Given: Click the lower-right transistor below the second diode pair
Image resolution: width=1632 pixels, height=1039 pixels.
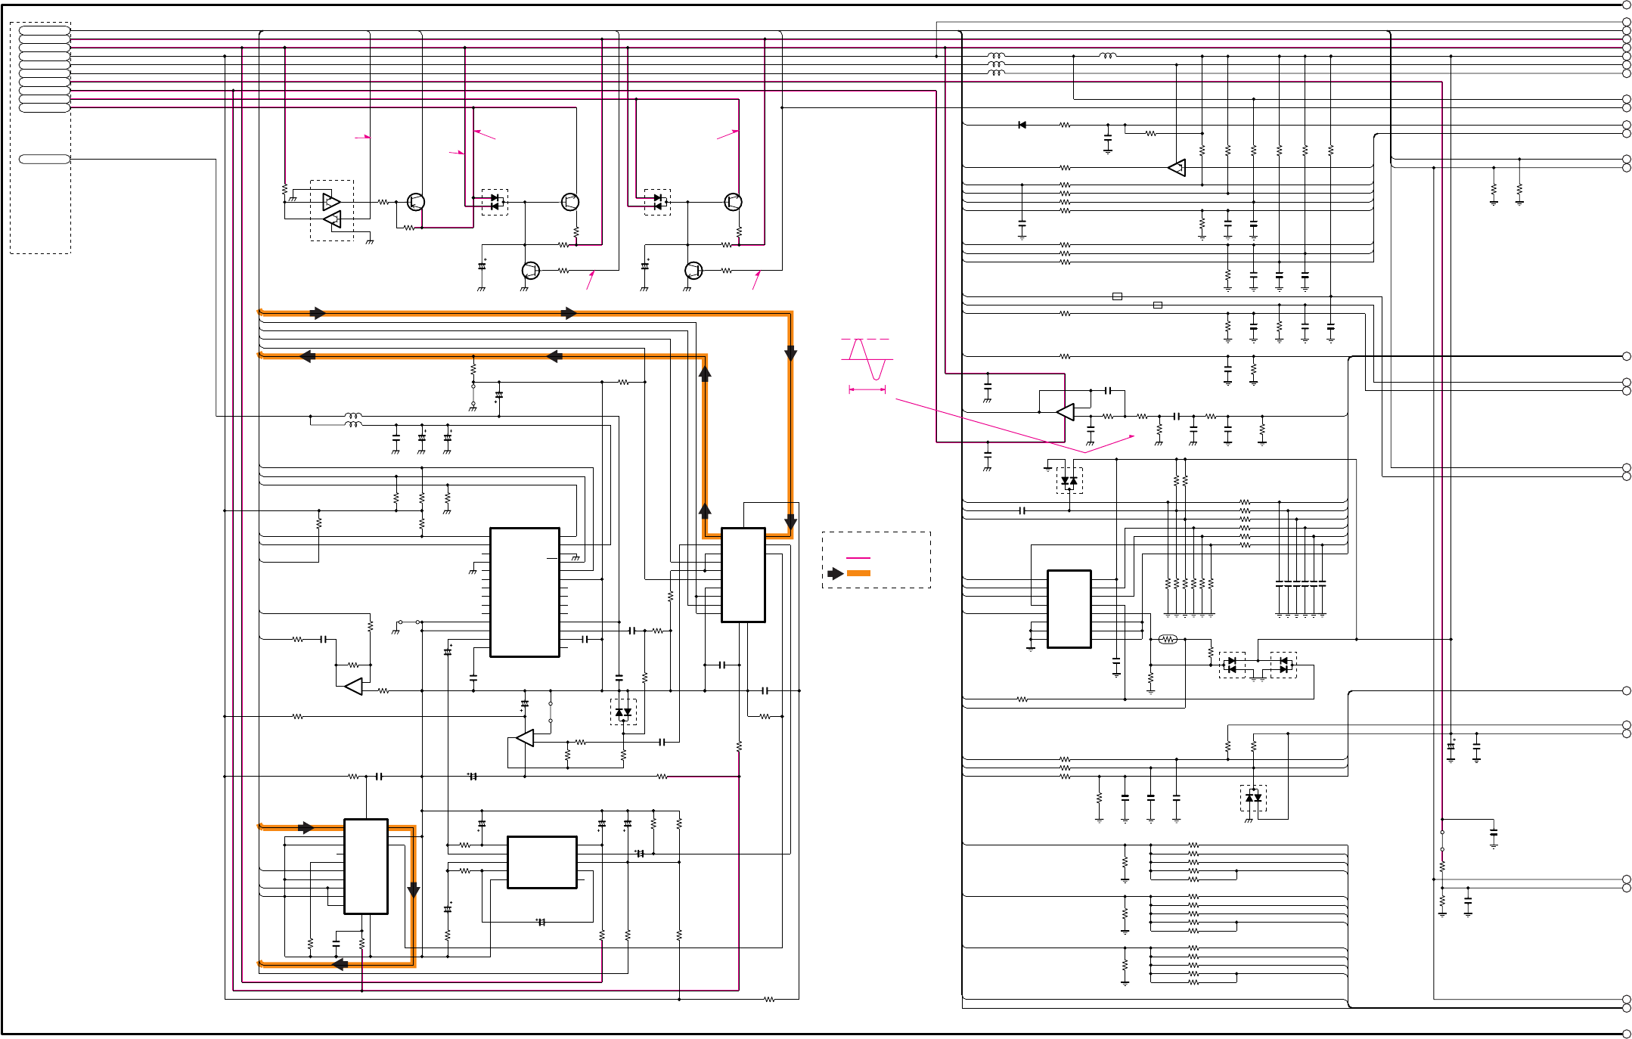Looking at the screenshot, I should click(693, 271).
